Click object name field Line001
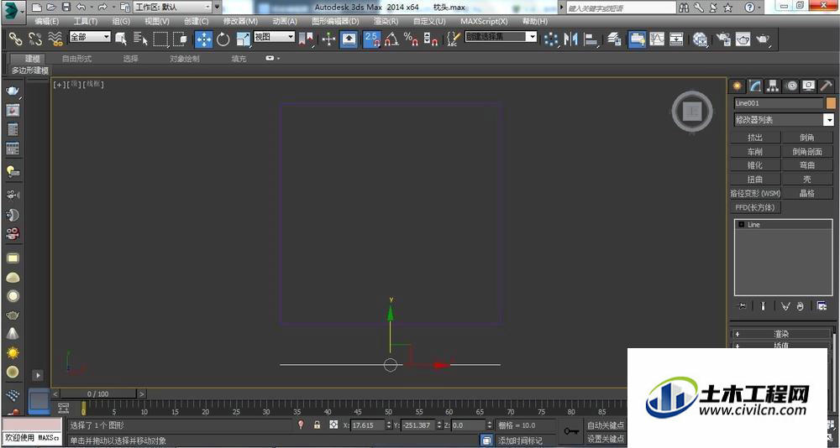Image resolution: width=840 pixels, height=448 pixels. (778, 102)
